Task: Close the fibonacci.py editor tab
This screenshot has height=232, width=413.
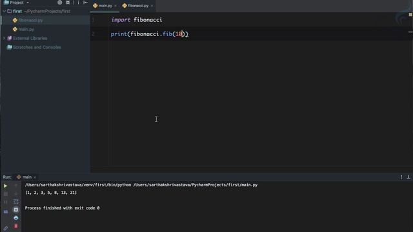Action: [152, 6]
